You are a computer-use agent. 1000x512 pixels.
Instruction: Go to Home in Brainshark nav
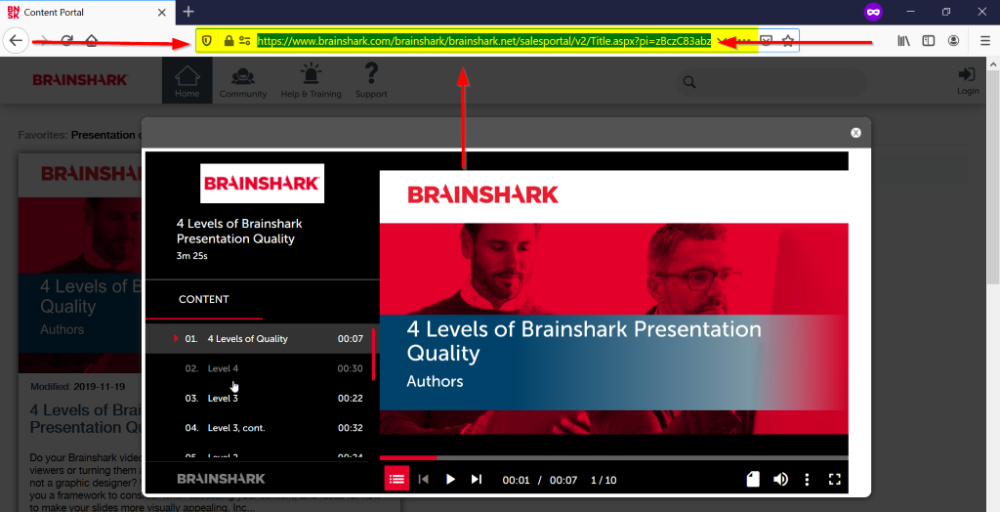[x=187, y=80]
